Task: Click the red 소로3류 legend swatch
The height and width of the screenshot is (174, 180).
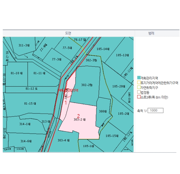Action: click(139, 97)
